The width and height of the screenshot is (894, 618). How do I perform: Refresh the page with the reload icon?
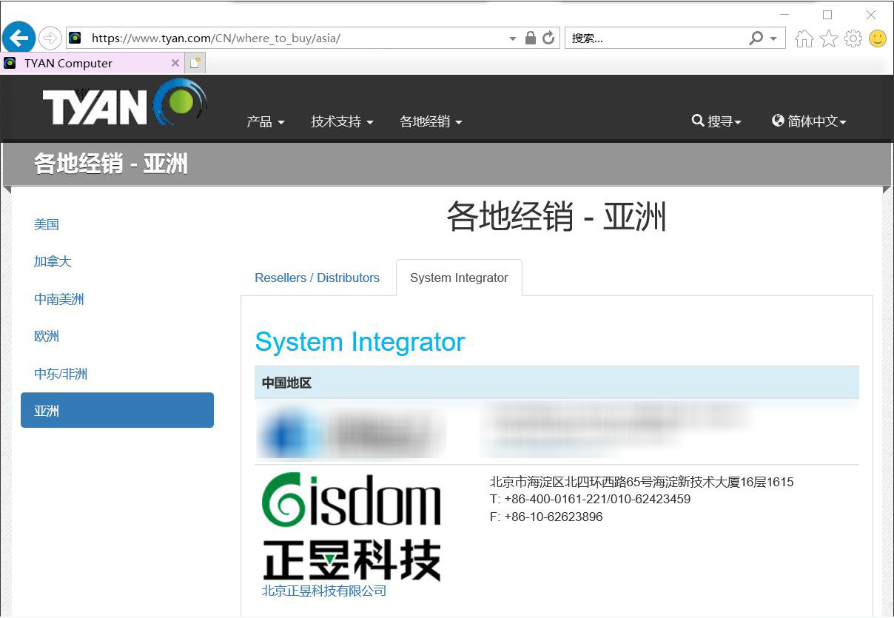coord(548,38)
